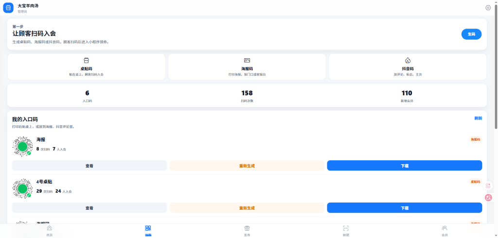The image size is (498, 238).
Task: Click the 6 入口码 statistic
Action: coord(87,96)
